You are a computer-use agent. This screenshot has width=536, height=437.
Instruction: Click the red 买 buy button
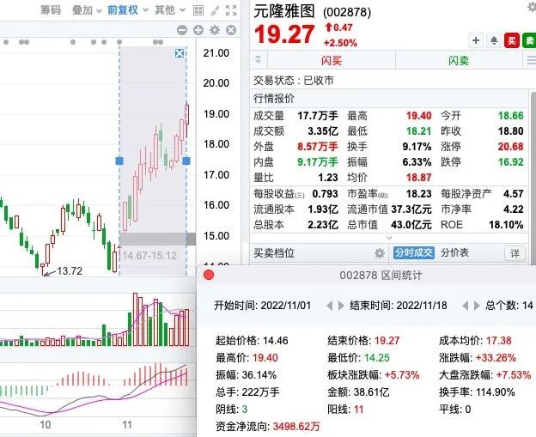[511, 40]
